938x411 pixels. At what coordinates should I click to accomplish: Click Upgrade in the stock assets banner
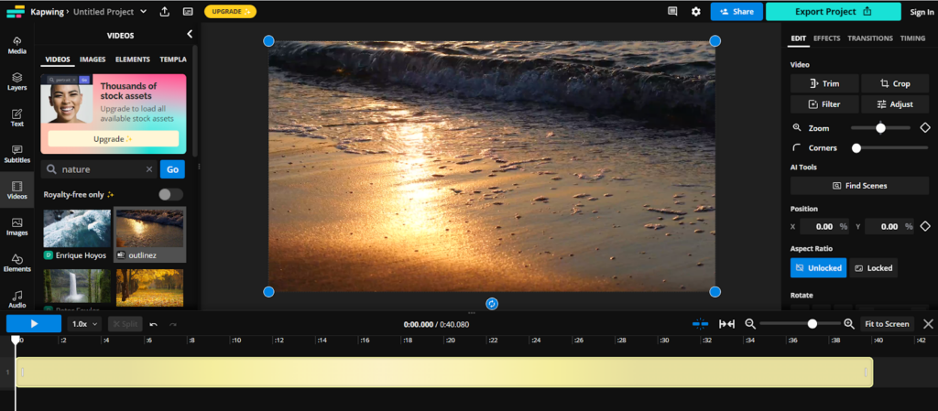coord(113,138)
